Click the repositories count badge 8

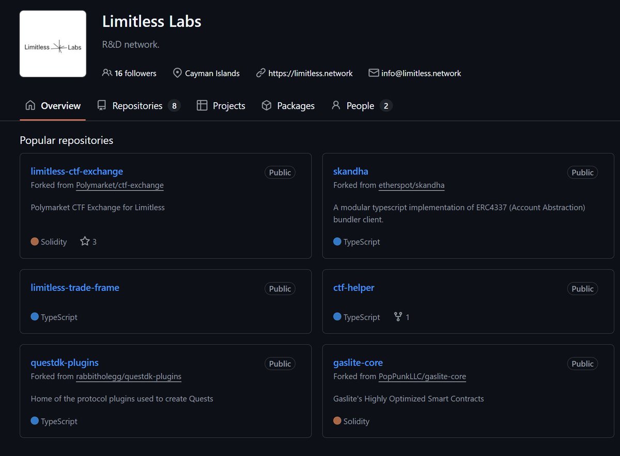[x=174, y=106]
